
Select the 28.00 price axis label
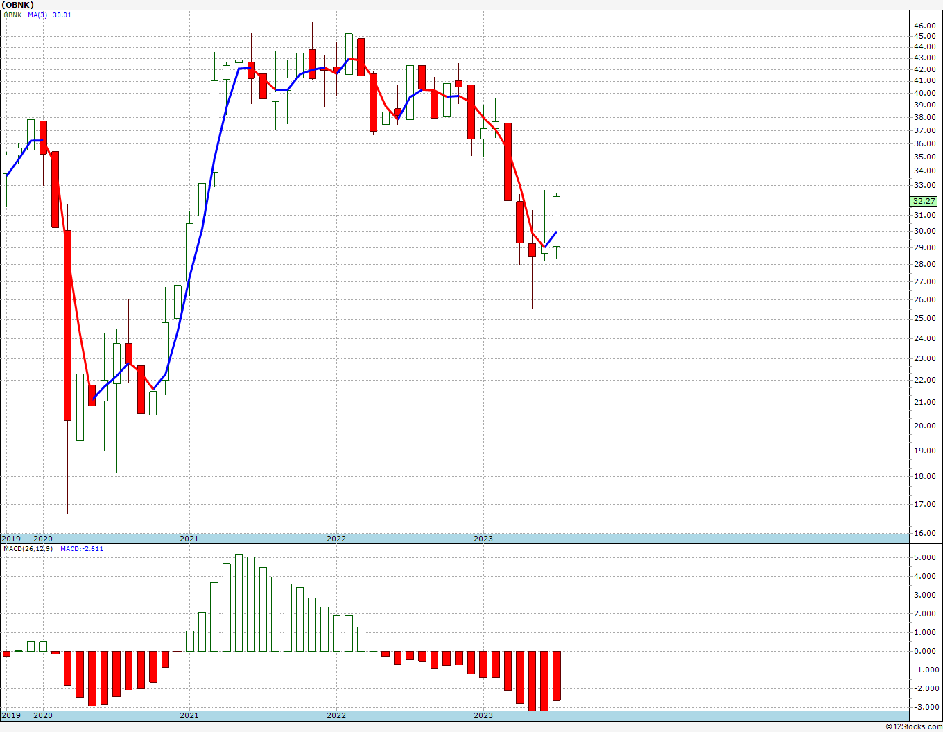coord(924,264)
